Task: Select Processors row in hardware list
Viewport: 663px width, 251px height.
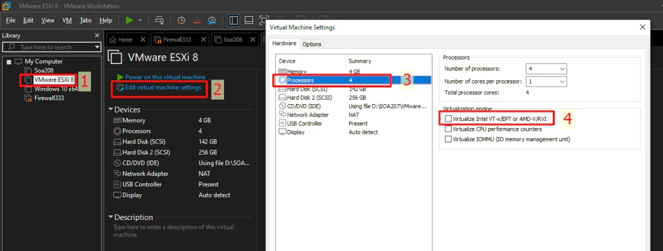Action: click(354, 80)
